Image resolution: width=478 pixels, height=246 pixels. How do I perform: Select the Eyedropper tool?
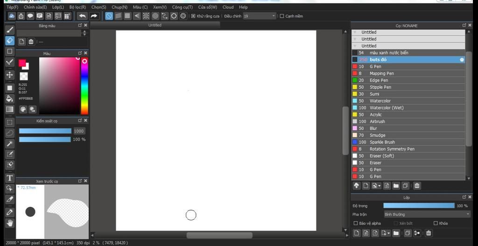pyautogui.click(x=10, y=212)
